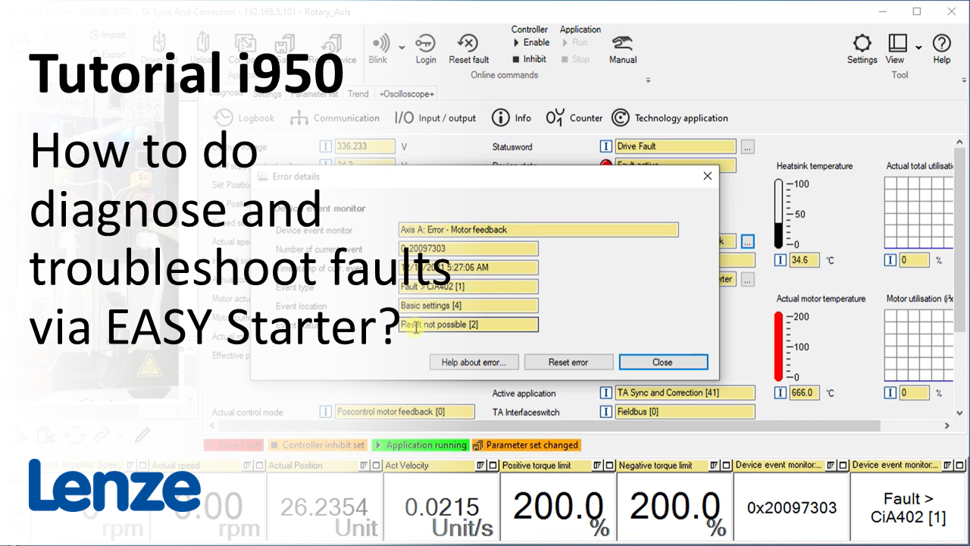
Task: Reset the active drive fault
Action: (468, 45)
